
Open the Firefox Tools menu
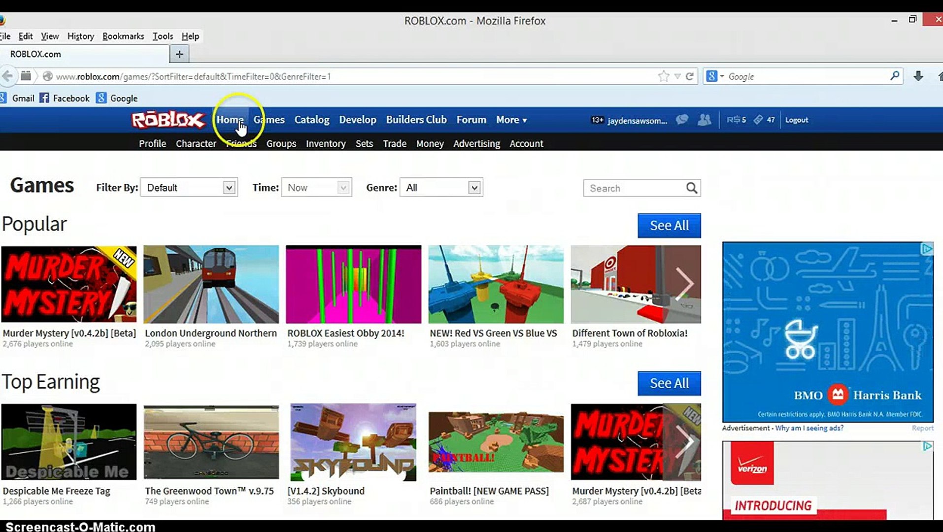coord(163,36)
